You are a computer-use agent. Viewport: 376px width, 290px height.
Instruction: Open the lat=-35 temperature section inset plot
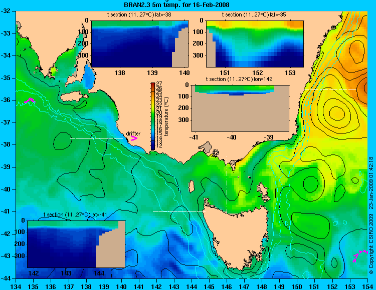pos(255,44)
